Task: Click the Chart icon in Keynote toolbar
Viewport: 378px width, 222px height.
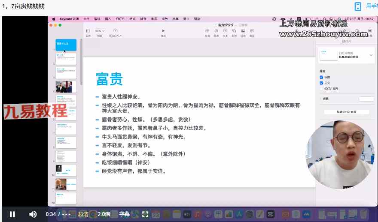Action: (x=216, y=31)
